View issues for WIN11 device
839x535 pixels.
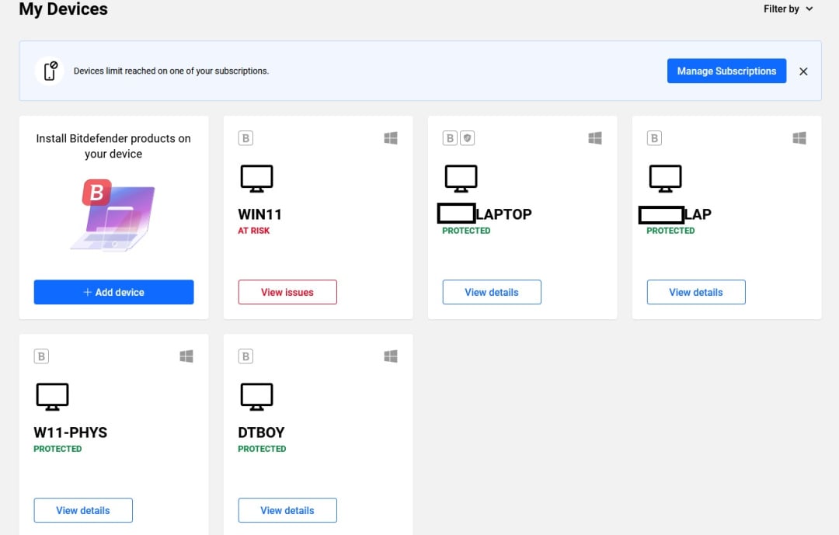(x=287, y=292)
